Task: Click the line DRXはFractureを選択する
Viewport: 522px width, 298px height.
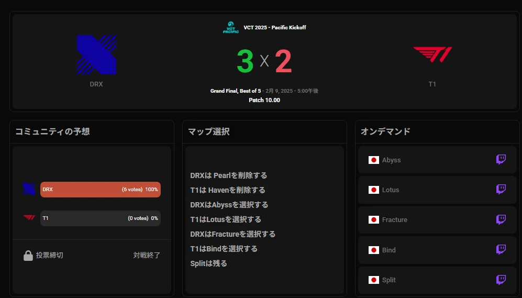Action: pyautogui.click(x=232, y=234)
